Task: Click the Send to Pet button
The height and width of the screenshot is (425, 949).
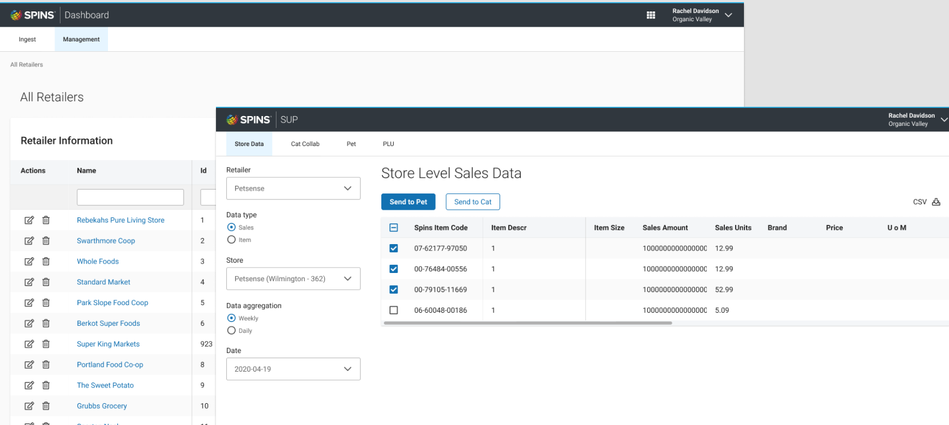Action: coord(409,202)
